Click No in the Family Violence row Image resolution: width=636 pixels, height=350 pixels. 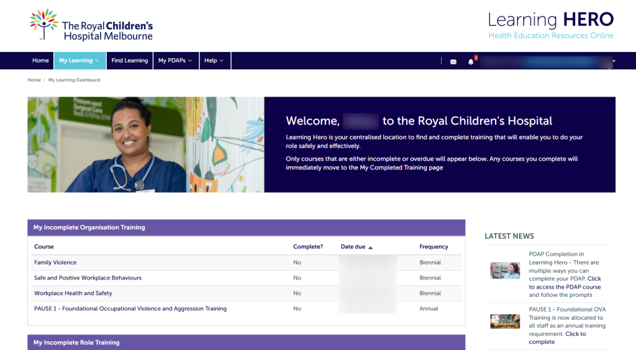click(x=297, y=263)
